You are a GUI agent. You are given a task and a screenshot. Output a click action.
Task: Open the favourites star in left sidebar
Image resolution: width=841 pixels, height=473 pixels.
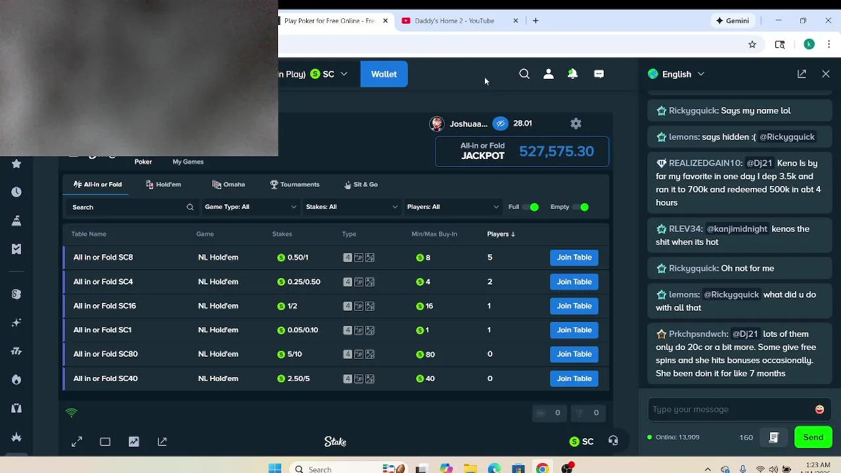coord(16,164)
